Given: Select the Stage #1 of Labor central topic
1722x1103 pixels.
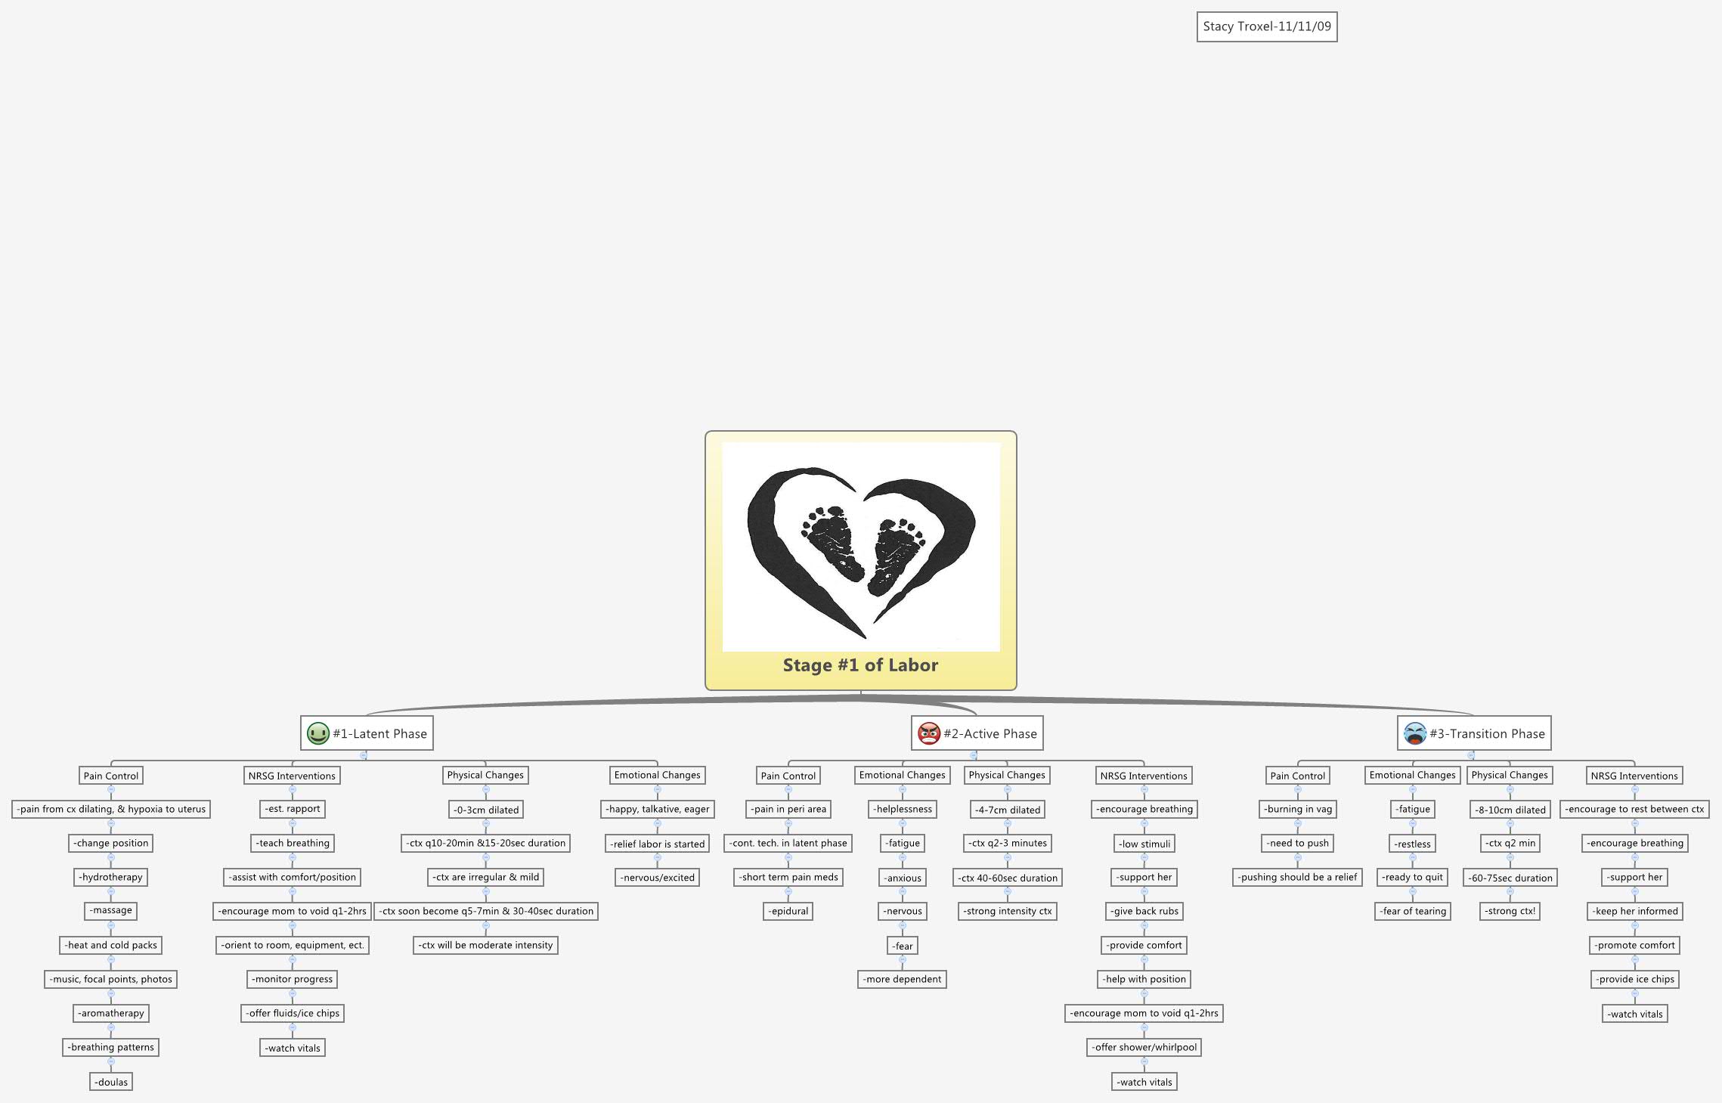Looking at the screenshot, I should (861, 665).
